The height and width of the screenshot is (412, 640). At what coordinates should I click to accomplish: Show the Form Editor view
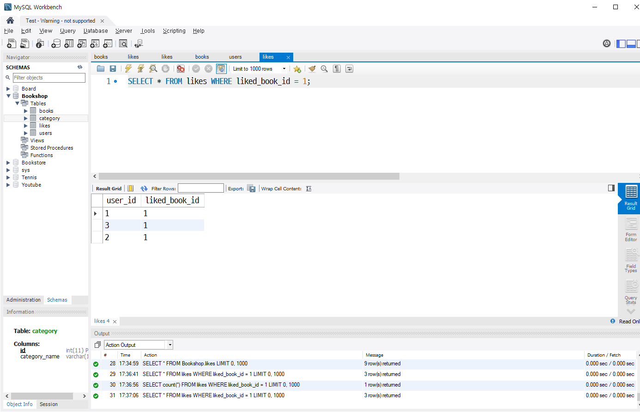pyautogui.click(x=631, y=230)
